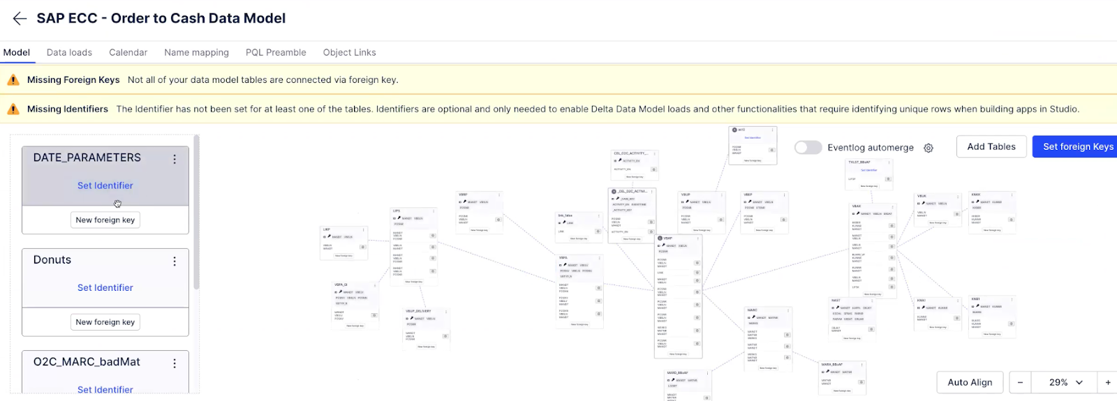
Task: Select the NAST table node in diagram
Action: (852, 319)
